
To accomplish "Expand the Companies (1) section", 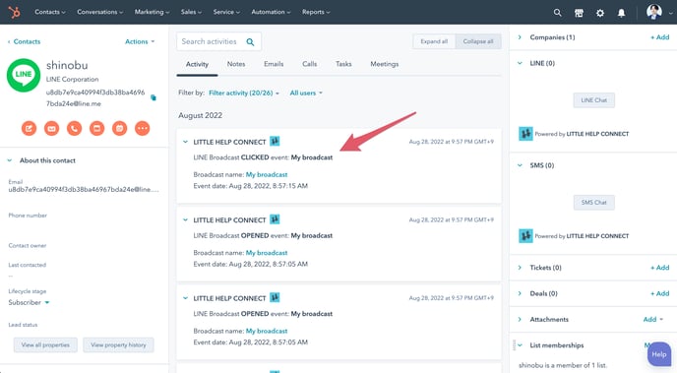I will (x=520, y=37).
